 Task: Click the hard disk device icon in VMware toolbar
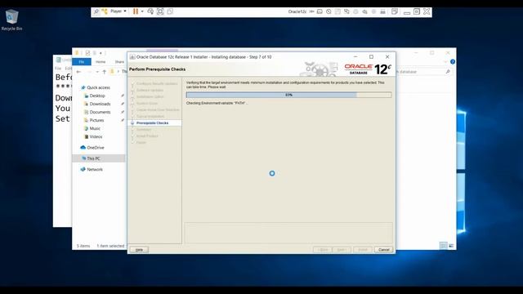pyautogui.click(x=320, y=11)
